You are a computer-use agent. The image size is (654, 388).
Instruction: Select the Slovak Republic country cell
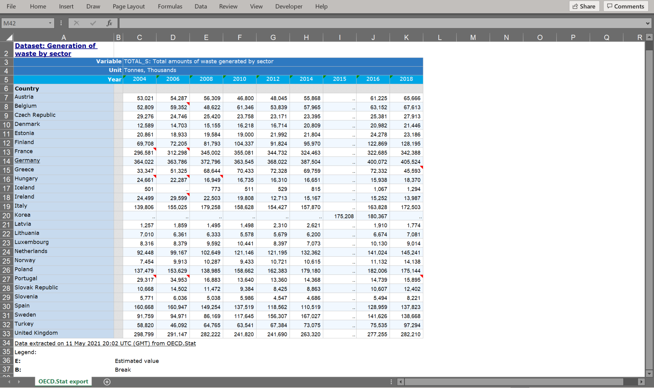click(x=64, y=288)
